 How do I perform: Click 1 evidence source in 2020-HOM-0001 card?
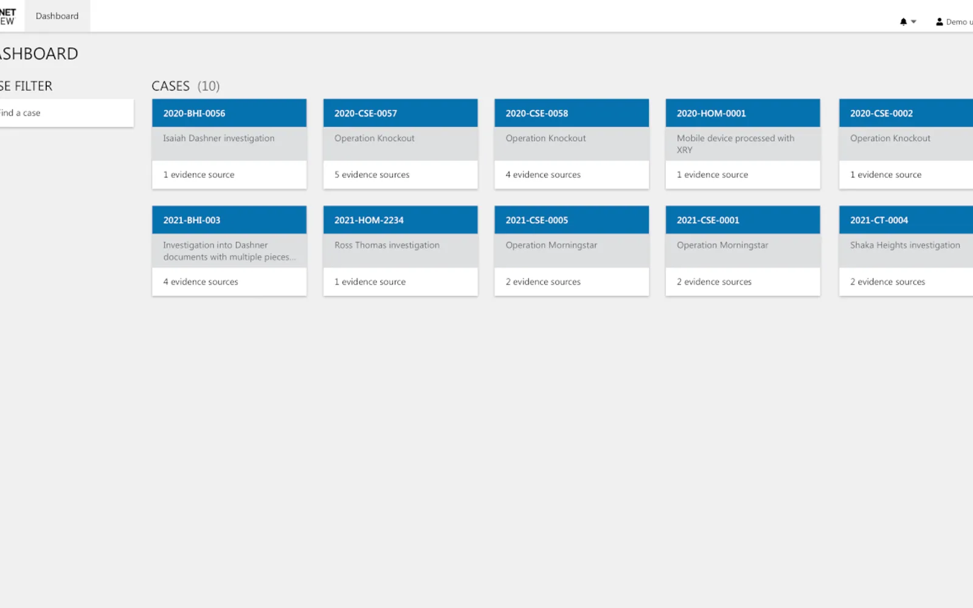[712, 174]
